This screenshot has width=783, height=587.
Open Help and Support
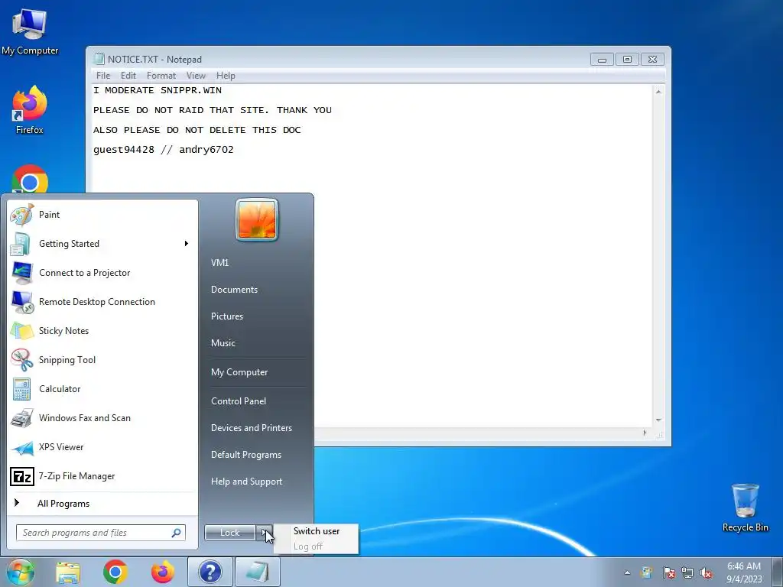[246, 482]
